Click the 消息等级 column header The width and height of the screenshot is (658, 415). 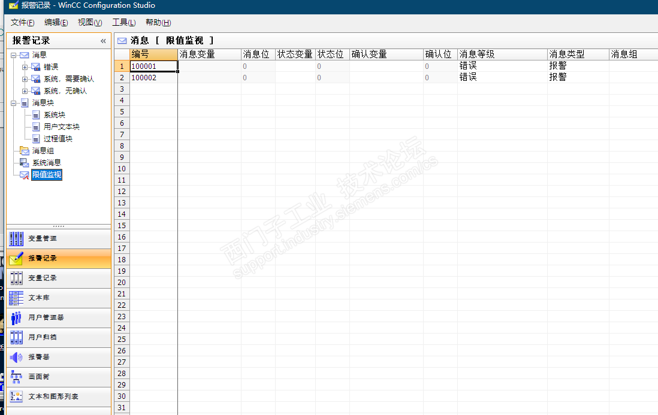pyautogui.click(x=502, y=54)
